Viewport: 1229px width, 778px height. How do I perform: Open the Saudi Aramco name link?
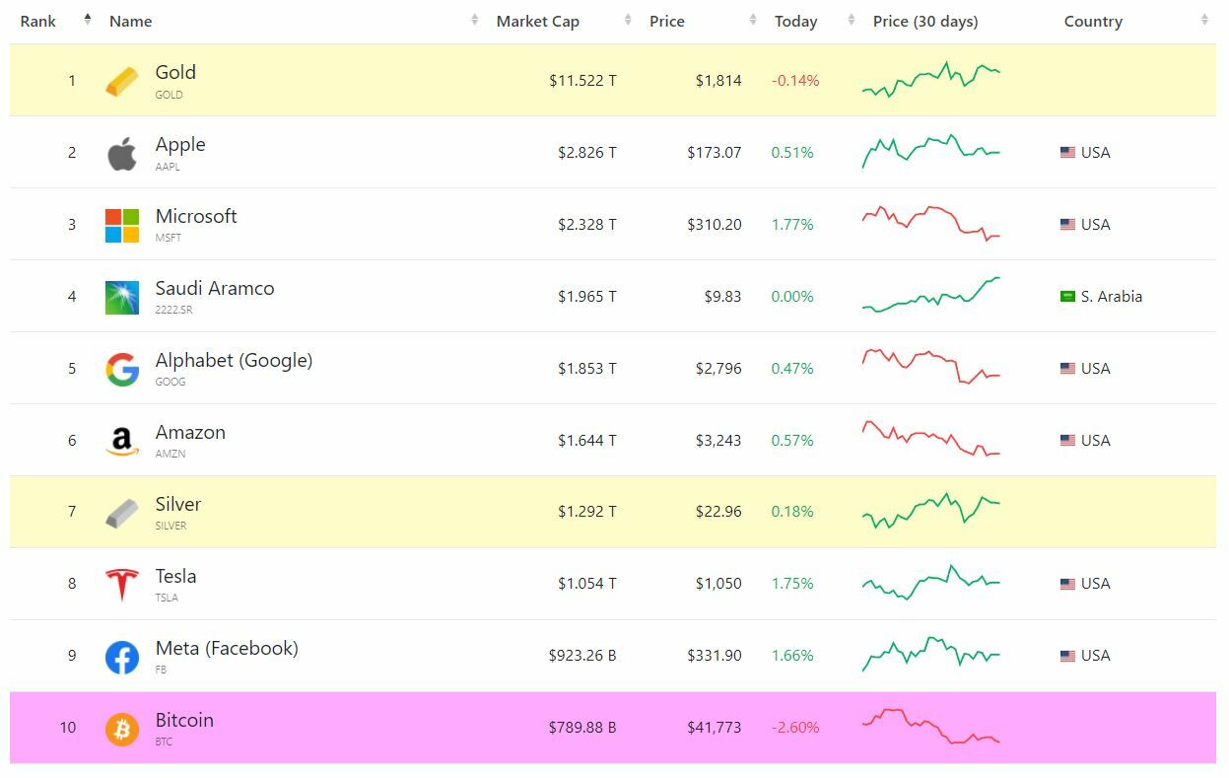point(215,289)
